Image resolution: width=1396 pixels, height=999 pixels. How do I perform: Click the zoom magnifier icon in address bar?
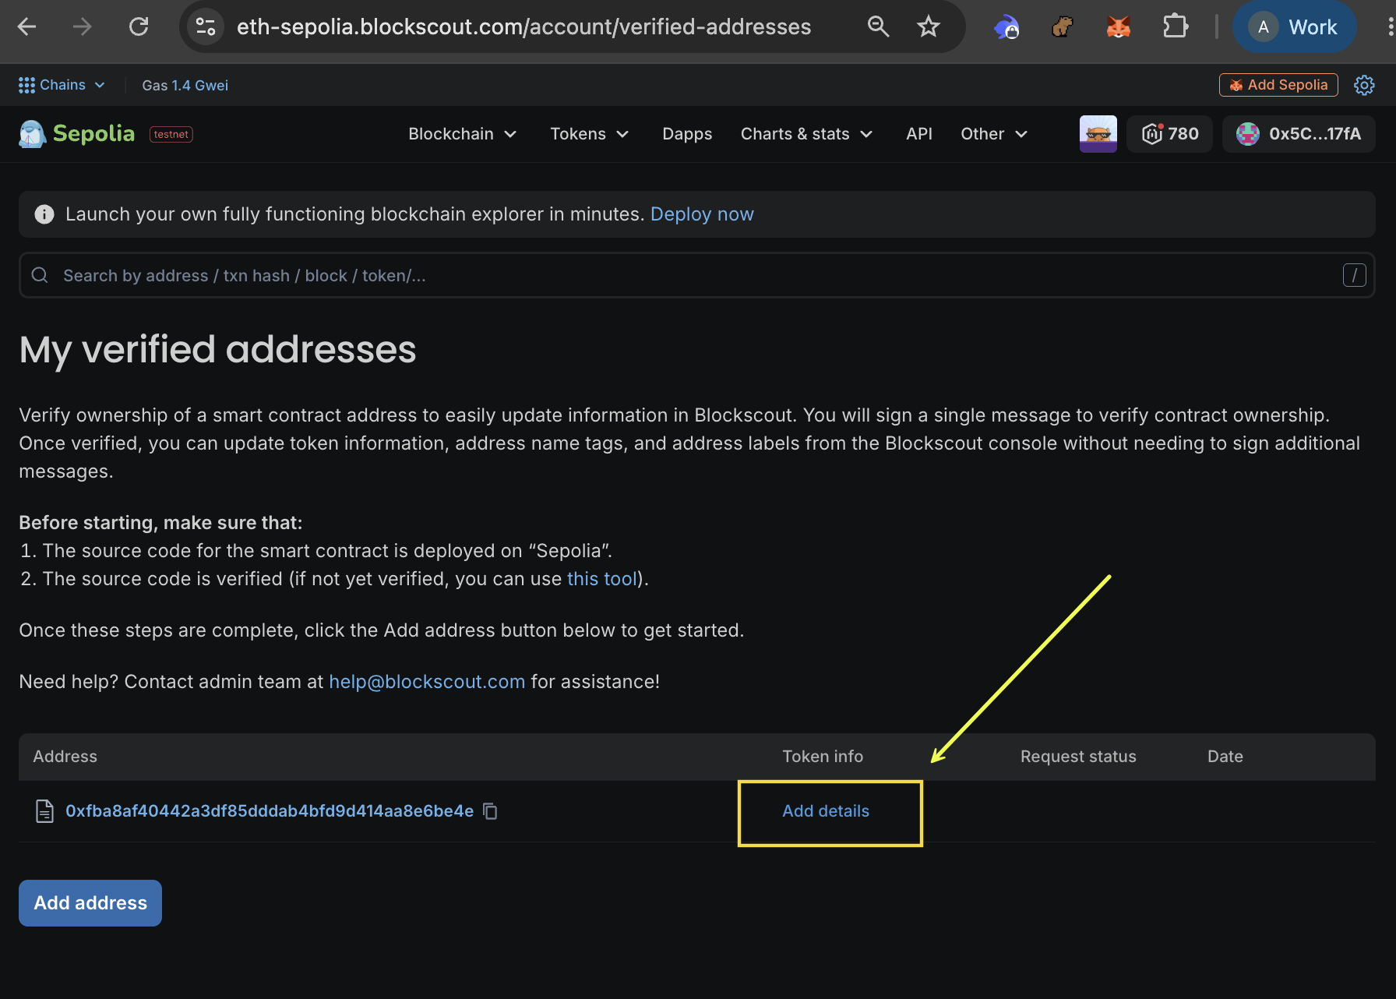(x=878, y=27)
